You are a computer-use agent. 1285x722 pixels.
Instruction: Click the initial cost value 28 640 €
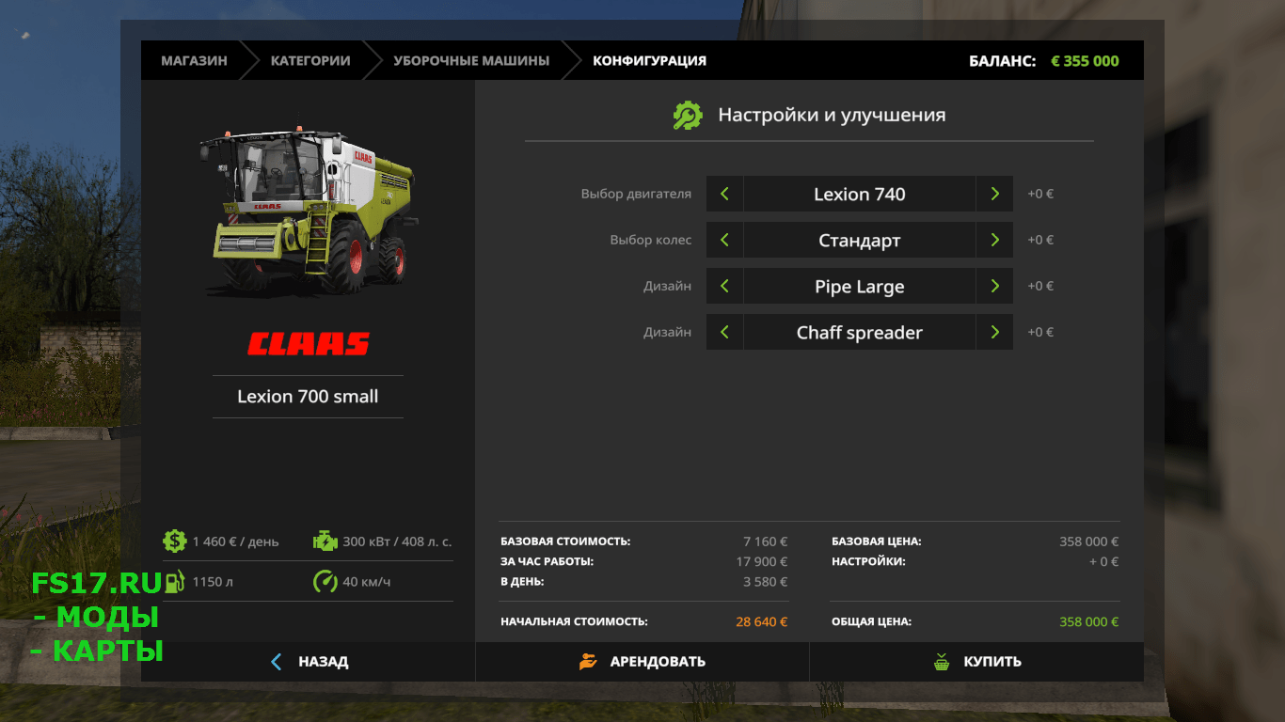(762, 621)
